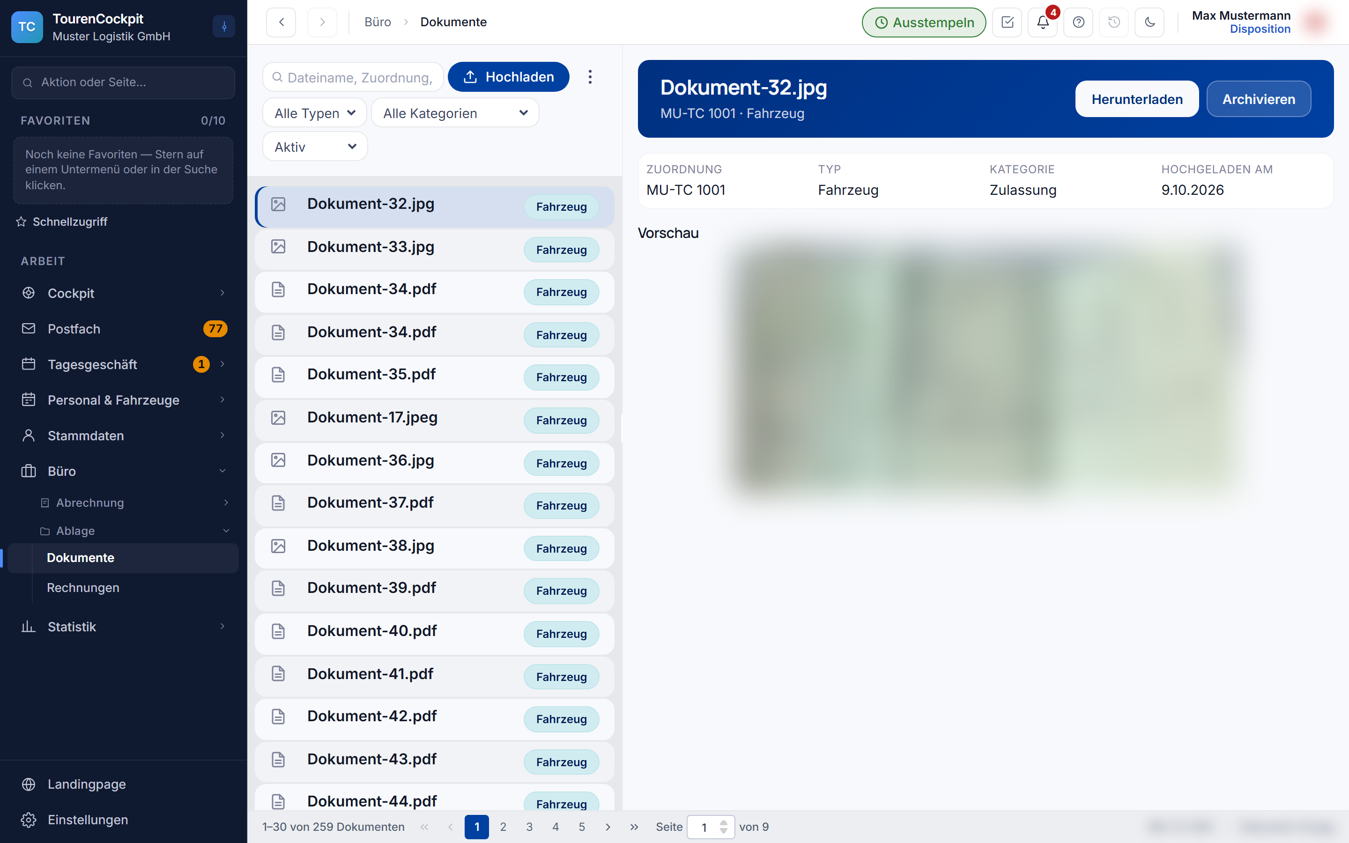Go to the next page of documents
The width and height of the screenshot is (1349, 843).
tap(608, 827)
